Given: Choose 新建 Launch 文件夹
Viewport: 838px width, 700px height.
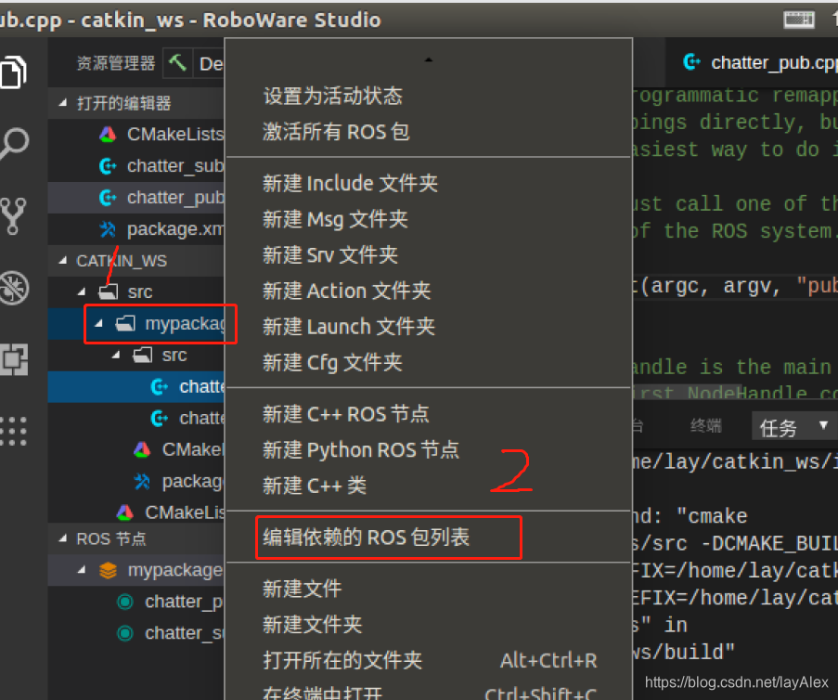Looking at the screenshot, I should [x=348, y=327].
